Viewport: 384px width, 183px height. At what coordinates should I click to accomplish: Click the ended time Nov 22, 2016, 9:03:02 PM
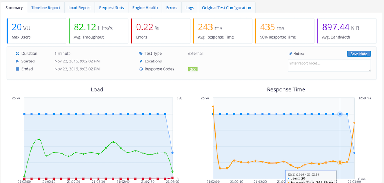[77, 69]
